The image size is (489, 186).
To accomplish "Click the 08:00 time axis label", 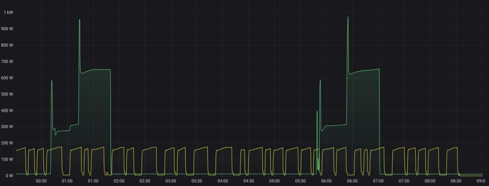I will [430, 181].
